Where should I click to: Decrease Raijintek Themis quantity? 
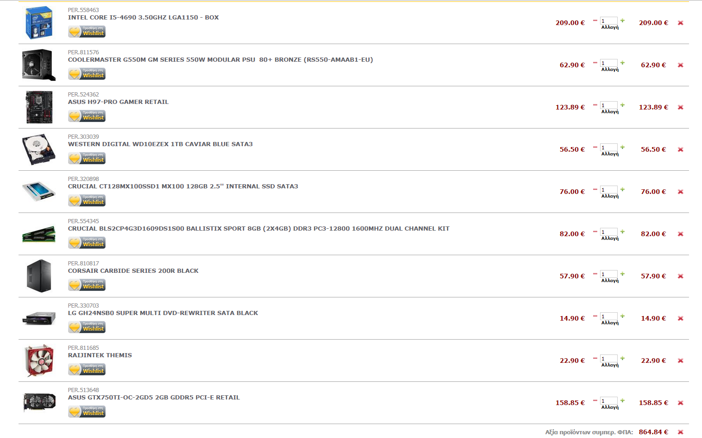pos(595,358)
